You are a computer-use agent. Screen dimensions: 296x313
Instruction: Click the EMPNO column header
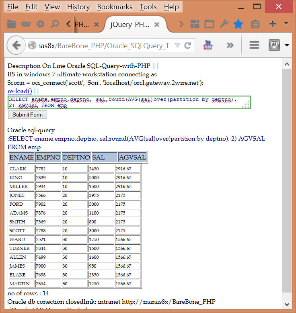[48, 157]
